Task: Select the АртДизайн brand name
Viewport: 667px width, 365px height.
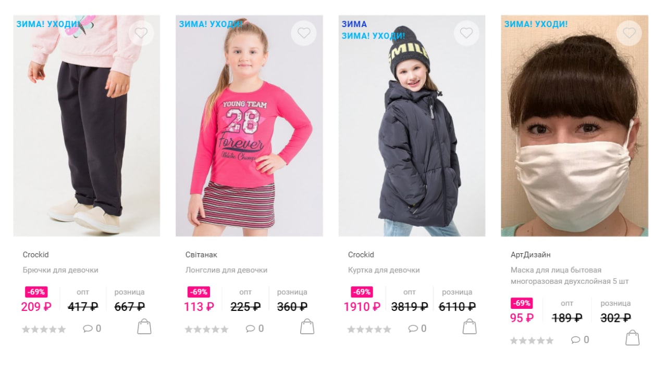Action: (530, 255)
